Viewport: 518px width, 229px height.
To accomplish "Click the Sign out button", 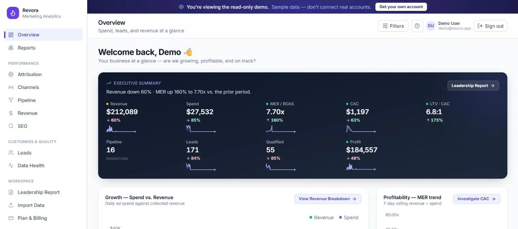I will pos(490,26).
